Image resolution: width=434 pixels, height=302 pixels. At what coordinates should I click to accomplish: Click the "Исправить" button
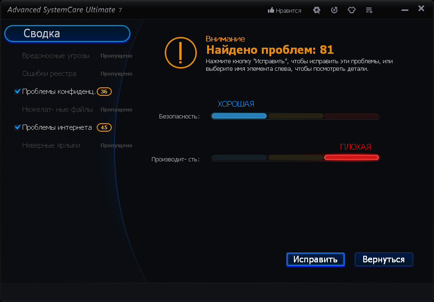point(315,259)
